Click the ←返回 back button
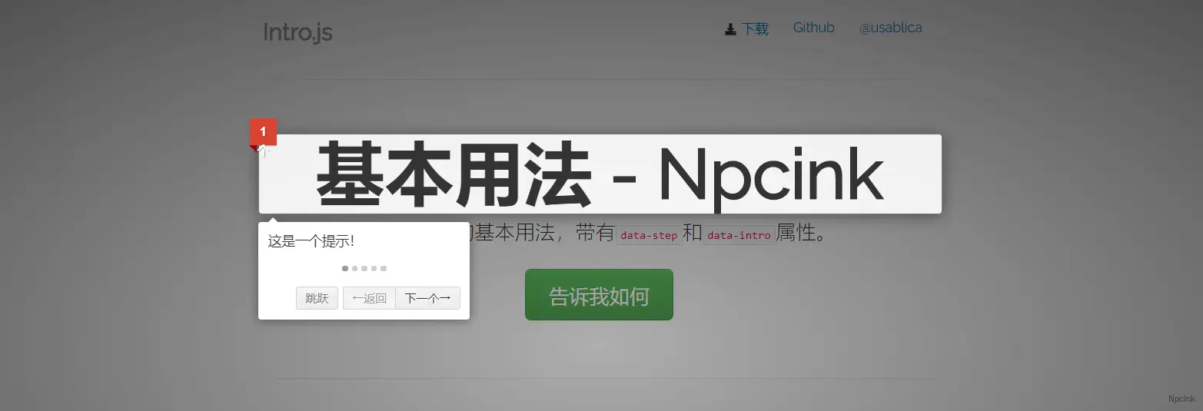This screenshot has width=1203, height=411. point(369,298)
